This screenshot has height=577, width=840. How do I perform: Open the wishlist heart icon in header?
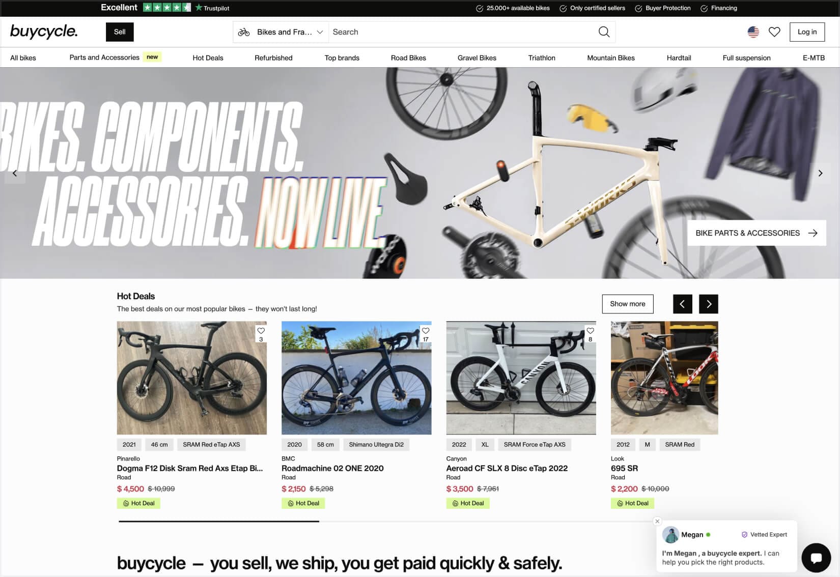pyautogui.click(x=774, y=32)
